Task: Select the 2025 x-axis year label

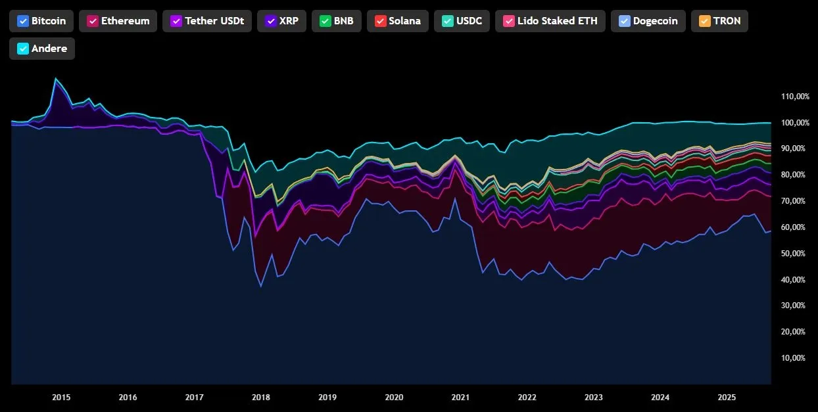Action: click(727, 398)
